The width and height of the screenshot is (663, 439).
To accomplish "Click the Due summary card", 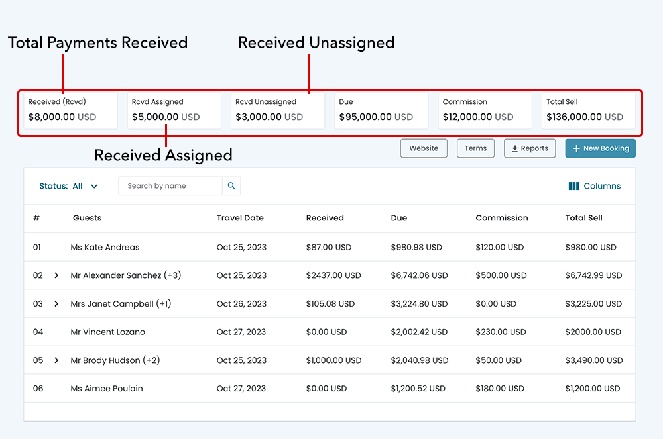I will coord(381,110).
